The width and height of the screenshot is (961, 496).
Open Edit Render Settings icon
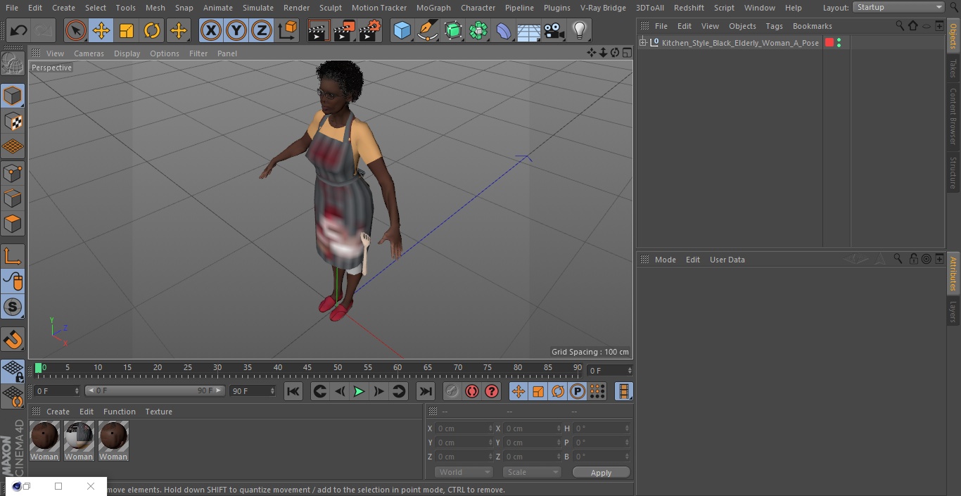370,30
